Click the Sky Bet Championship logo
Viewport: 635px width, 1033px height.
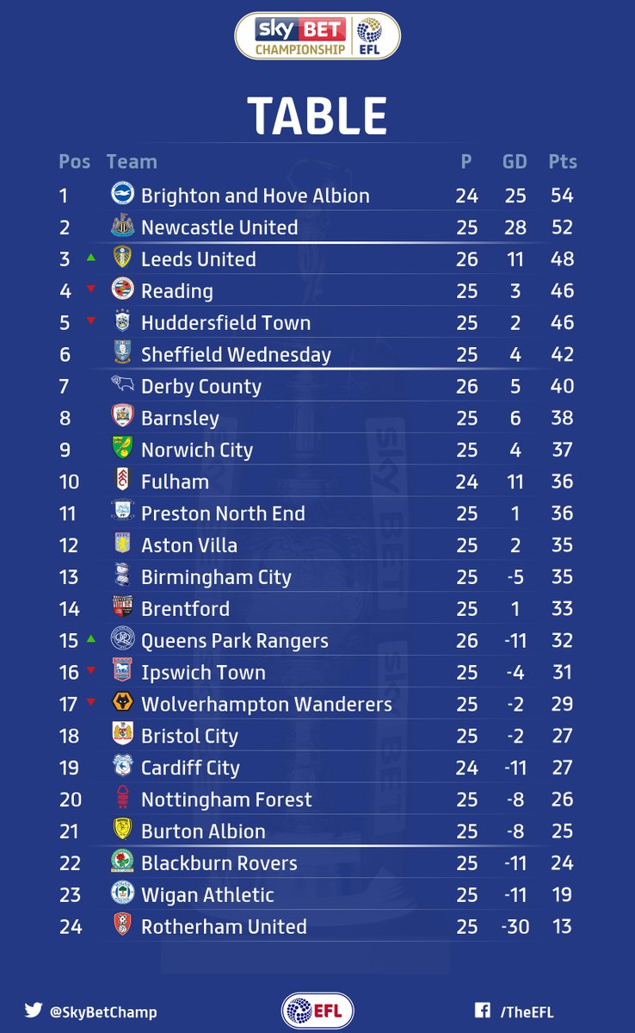(317, 35)
